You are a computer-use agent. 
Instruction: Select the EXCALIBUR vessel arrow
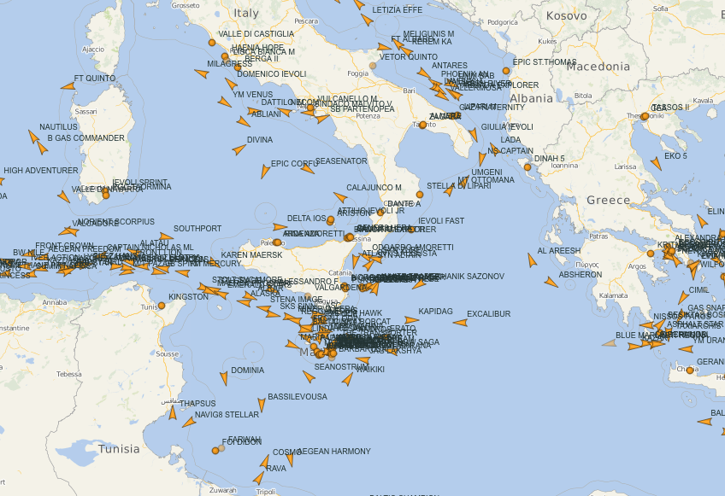pyautogui.click(x=460, y=323)
